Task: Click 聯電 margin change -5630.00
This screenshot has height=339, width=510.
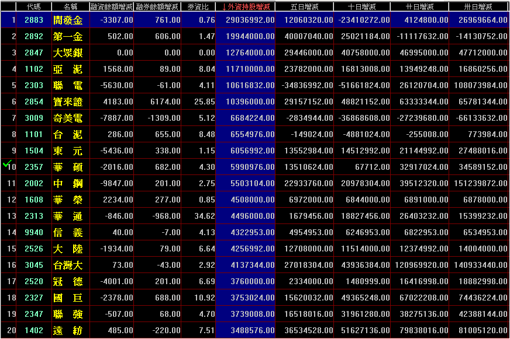Action: pyautogui.click(x=117, y=85)
